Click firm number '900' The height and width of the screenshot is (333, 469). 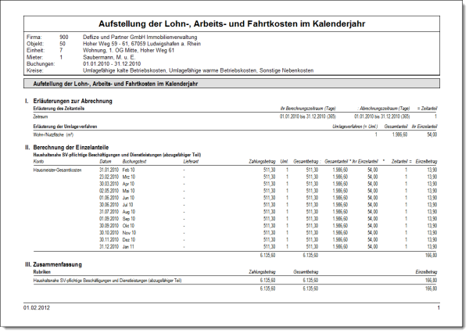click(x=64, y=37)
